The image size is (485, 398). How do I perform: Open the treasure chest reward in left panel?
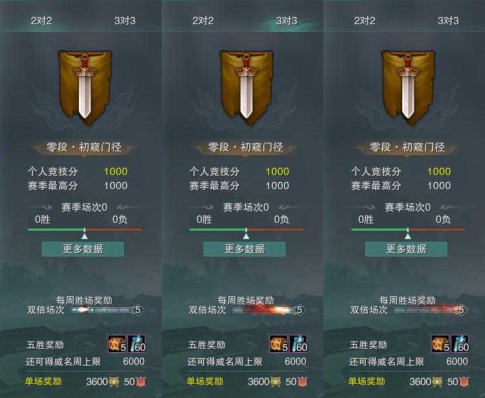click(x=117, y=344)
